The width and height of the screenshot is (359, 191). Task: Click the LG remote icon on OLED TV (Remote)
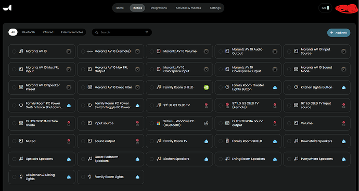click(227, 105)
